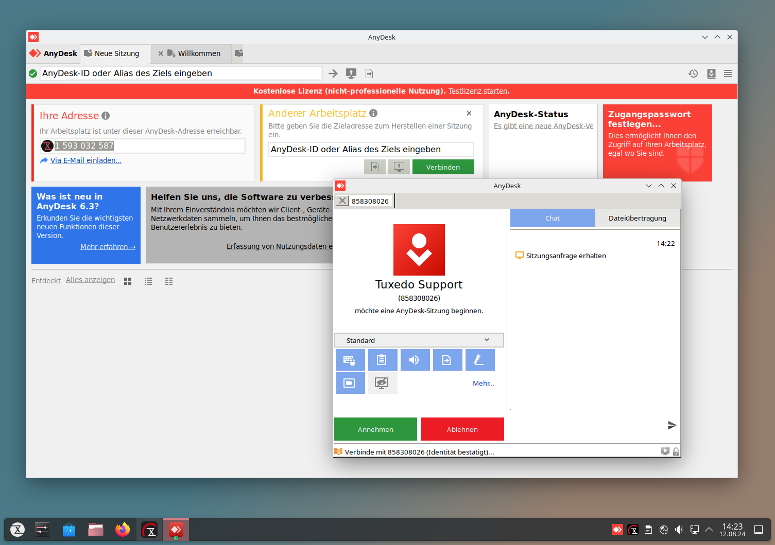Focus the top address bar input
The image size is (775, 545).
click(x=182, y=73)
